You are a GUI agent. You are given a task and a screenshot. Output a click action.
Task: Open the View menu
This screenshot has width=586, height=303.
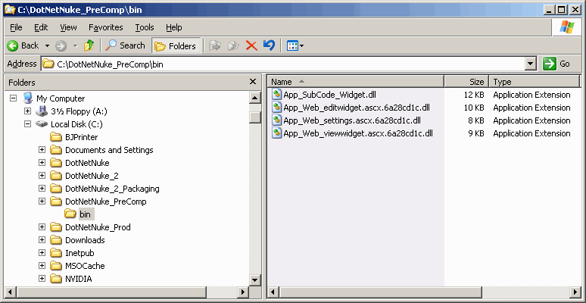[68, 27]
